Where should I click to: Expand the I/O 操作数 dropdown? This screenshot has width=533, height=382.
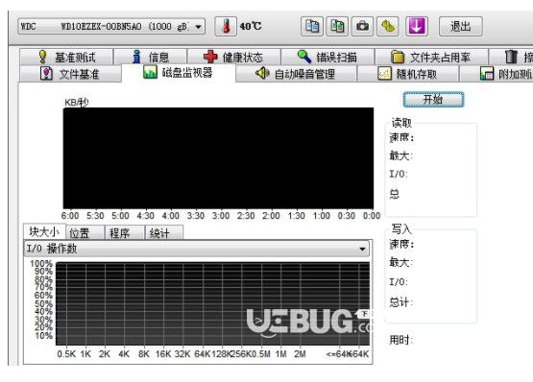197,249
